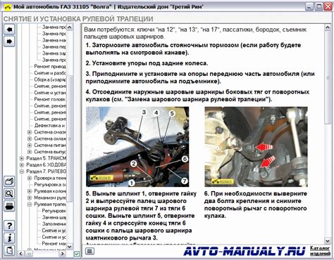Collapse the Рулевая трапеция node
This screenshot has height=260, width=334.
click(30, 204)
